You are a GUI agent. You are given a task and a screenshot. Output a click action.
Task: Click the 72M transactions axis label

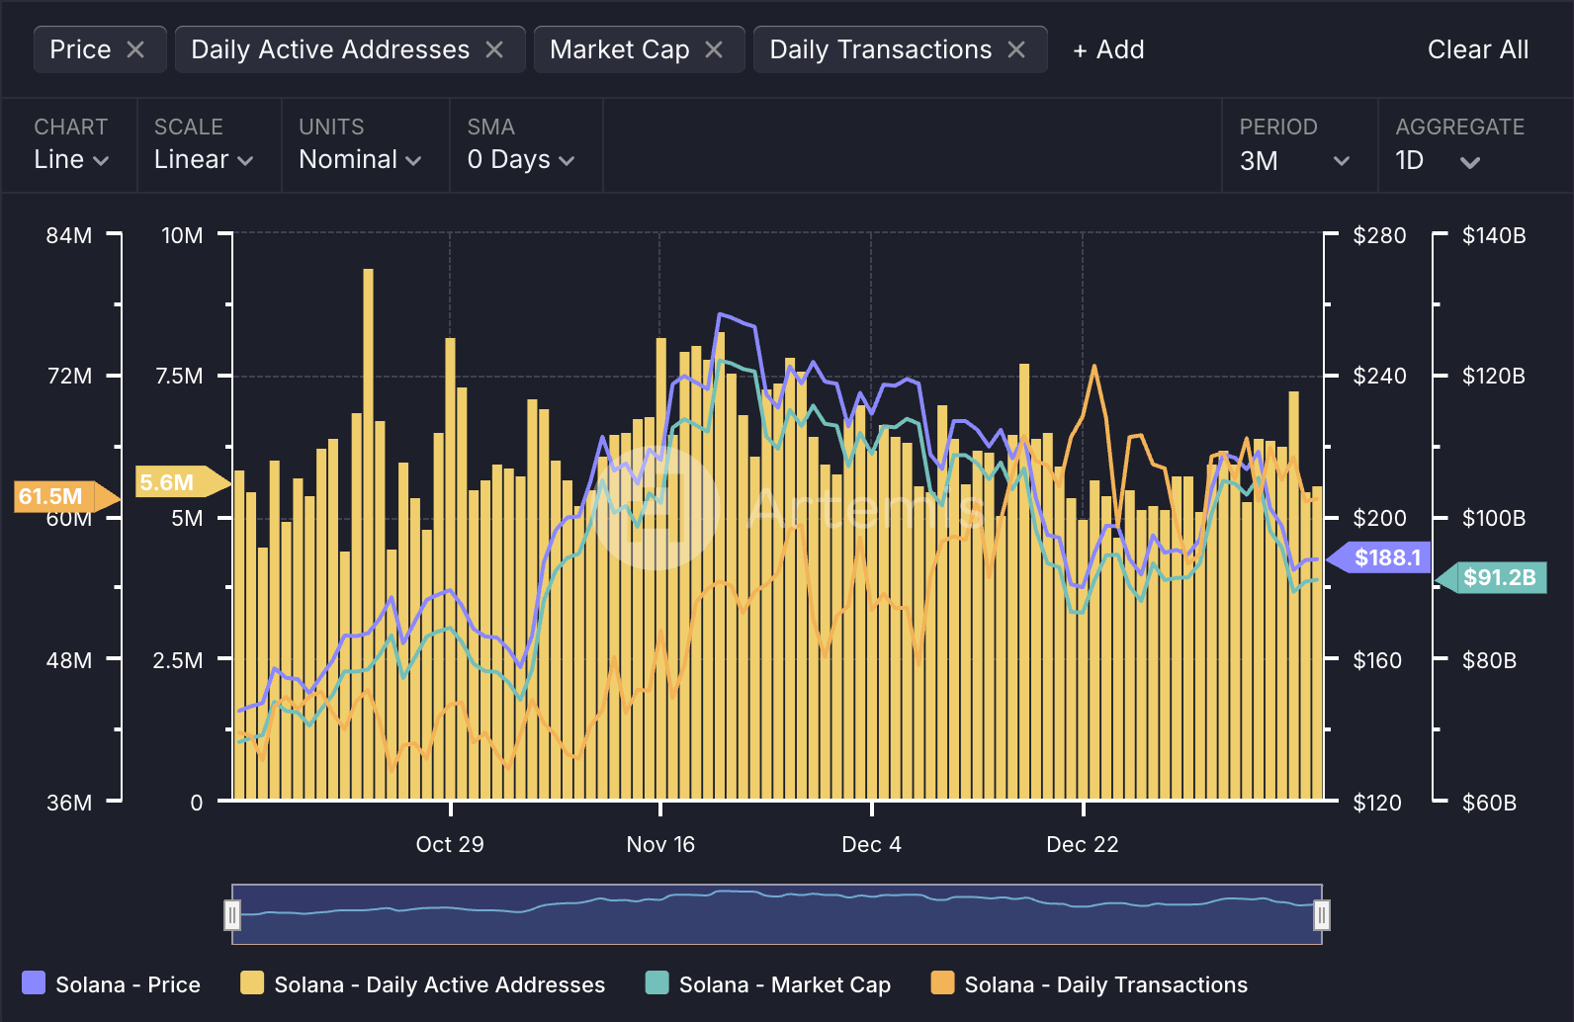coord(69,376)
